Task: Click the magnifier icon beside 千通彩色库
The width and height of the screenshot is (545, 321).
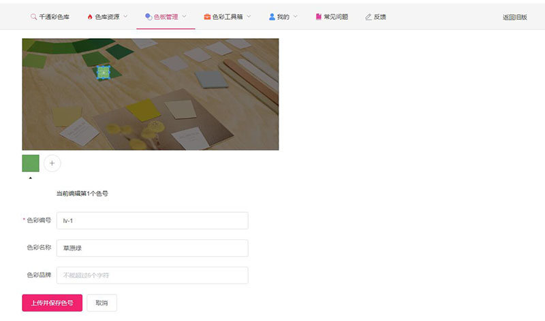Action: click(33, 17)
